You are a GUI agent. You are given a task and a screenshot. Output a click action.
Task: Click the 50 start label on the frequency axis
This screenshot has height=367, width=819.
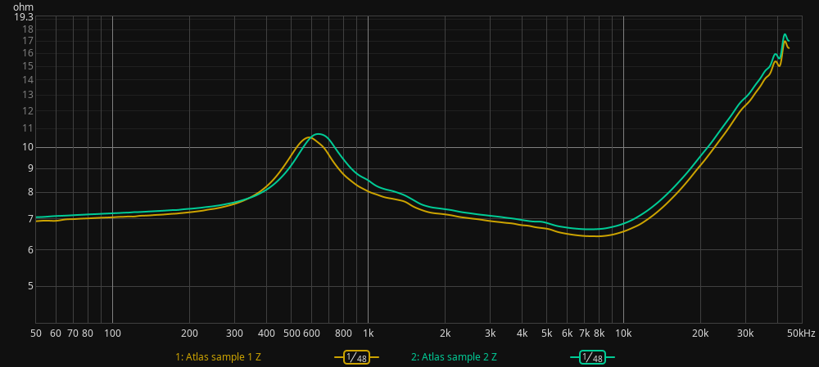[36, 333]
